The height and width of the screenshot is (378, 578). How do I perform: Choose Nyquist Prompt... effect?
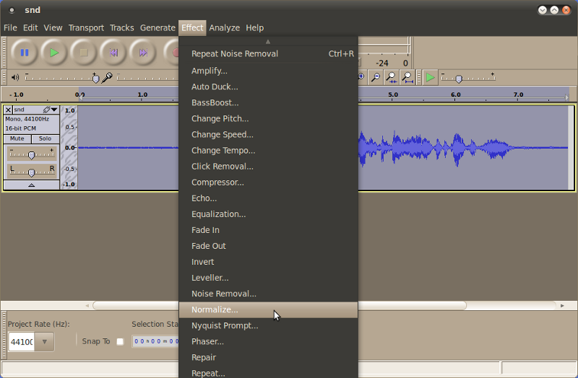coord(268,326)
